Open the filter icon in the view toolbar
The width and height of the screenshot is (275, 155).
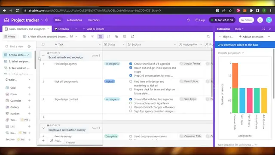92,37
